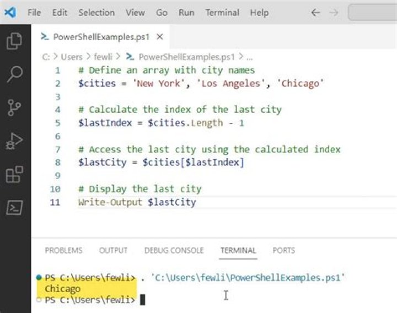Click the PowerShell file icon in tab
This screenshot has width=397, height=313.
pos(45,37)
